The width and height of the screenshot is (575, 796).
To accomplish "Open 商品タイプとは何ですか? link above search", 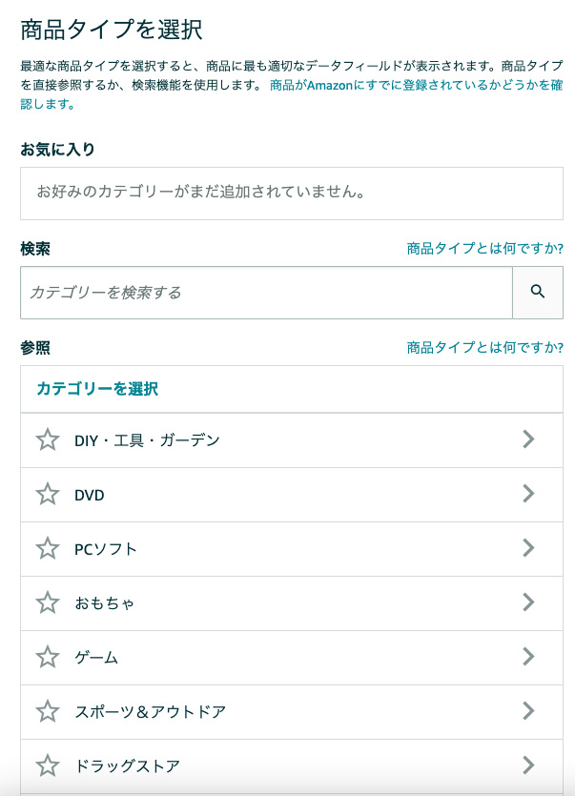I will 484,248.
